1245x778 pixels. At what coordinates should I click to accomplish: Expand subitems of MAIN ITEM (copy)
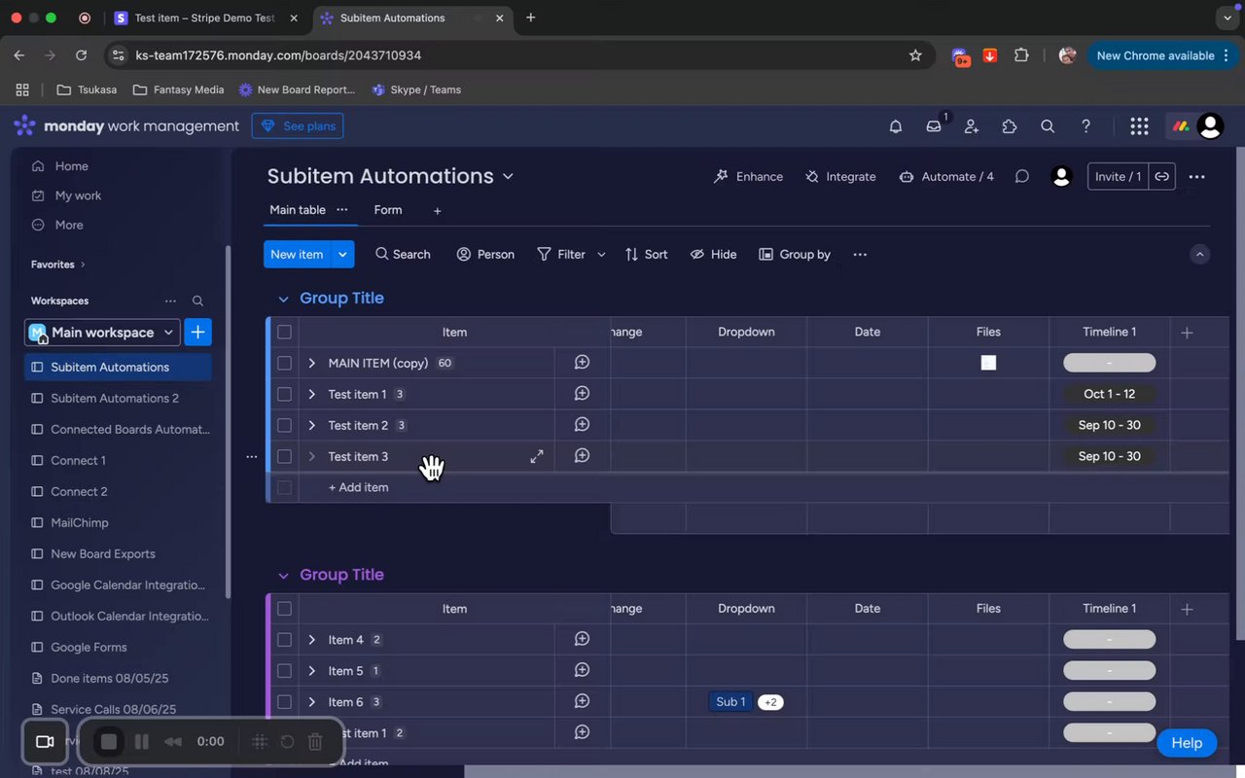[x=312, y=363]
